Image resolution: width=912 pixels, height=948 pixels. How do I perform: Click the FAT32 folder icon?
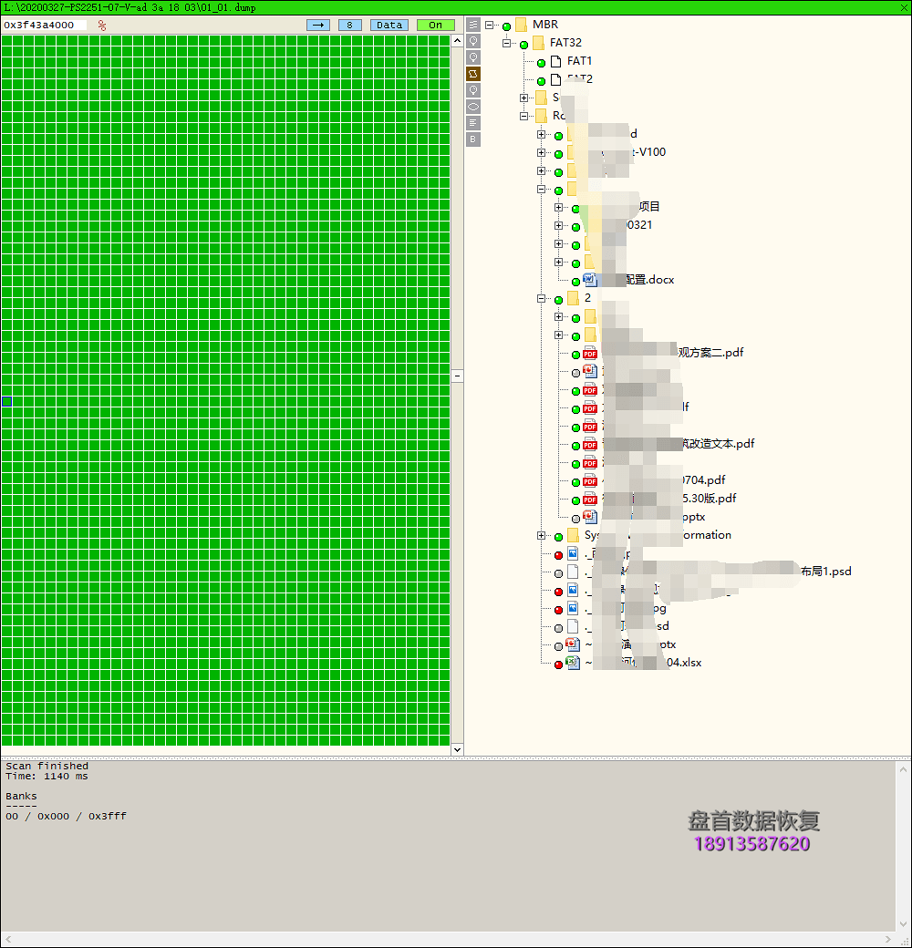point(538,43)
